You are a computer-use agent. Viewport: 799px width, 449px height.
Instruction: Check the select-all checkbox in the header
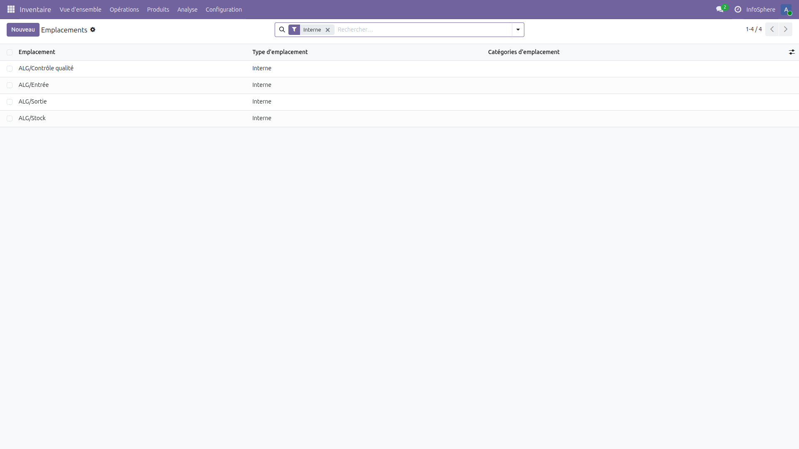click(10, 52)
